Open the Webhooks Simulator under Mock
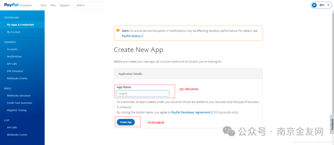Screen dimensions: 334x145 (x=19, y=96)
